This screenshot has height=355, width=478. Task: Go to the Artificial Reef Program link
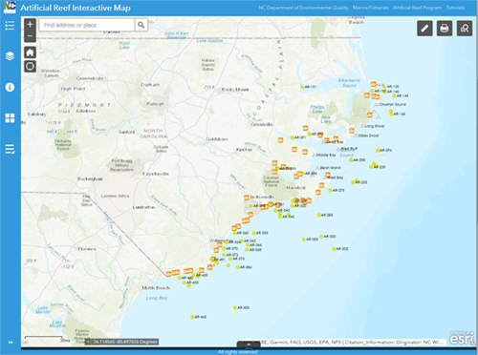(x=417, y=8)
